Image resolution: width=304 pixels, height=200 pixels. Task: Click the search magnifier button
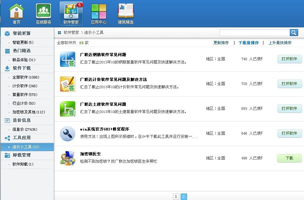point(294,33)
